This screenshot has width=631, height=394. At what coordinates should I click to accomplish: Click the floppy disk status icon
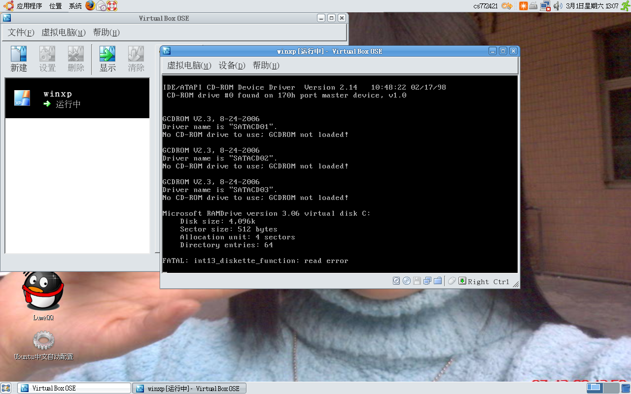tap(417, 281)
